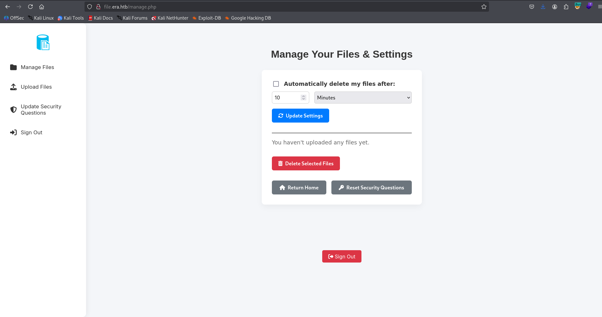Open the Kali Tools bookmark
Image resolution: width=602 pixels, height=317 pixels.
71,18
